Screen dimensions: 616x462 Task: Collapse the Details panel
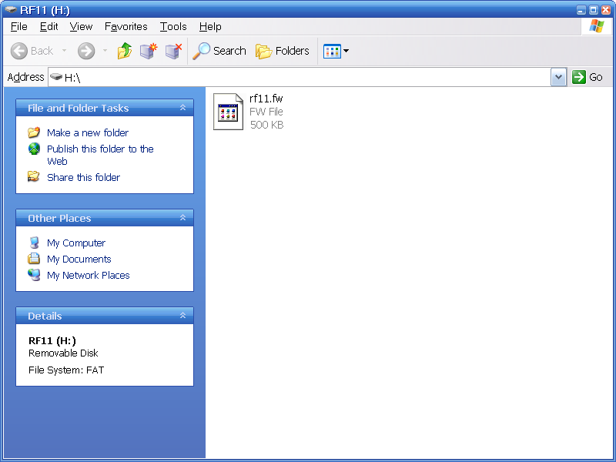pos(182,316)
